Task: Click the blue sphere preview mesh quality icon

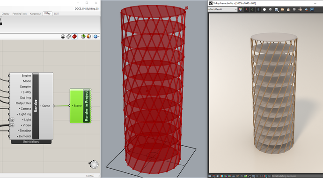Action: click(95, 37)
